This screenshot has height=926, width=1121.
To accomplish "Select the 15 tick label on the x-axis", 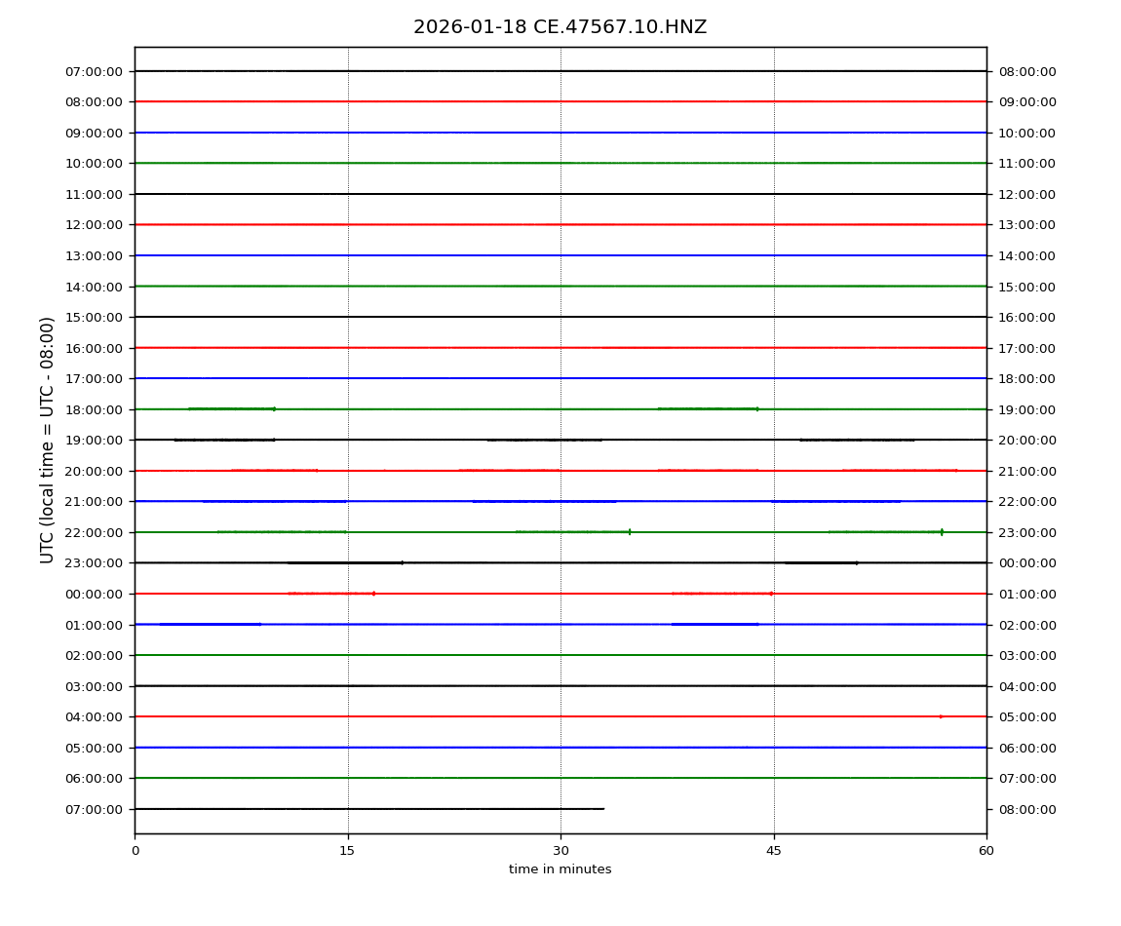I will (x=347, y=851).
